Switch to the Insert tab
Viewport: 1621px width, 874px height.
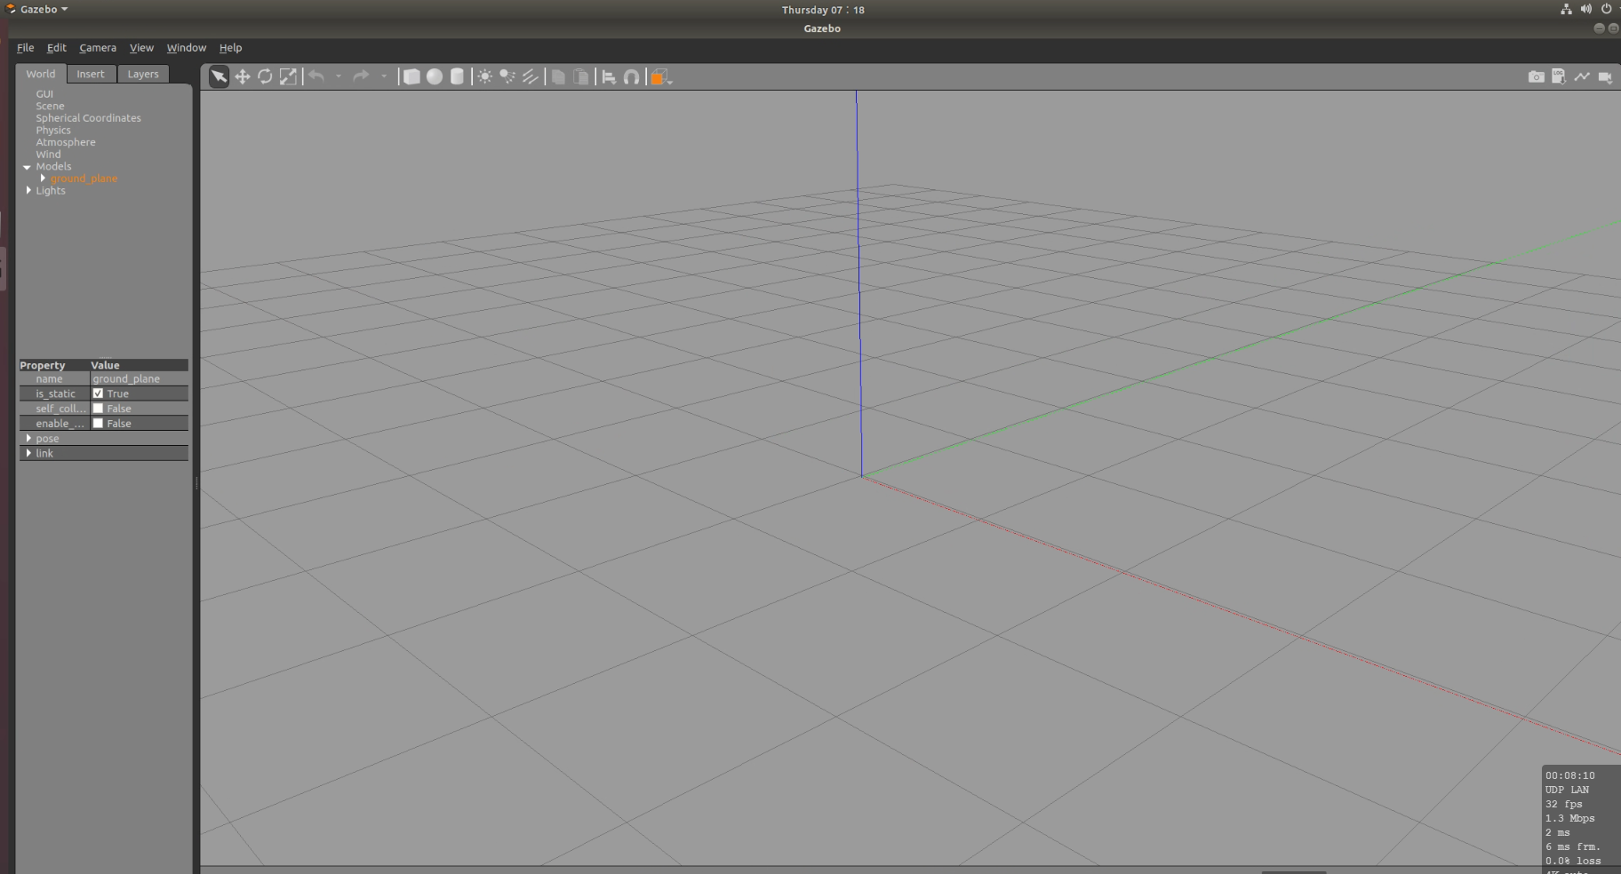91,74
